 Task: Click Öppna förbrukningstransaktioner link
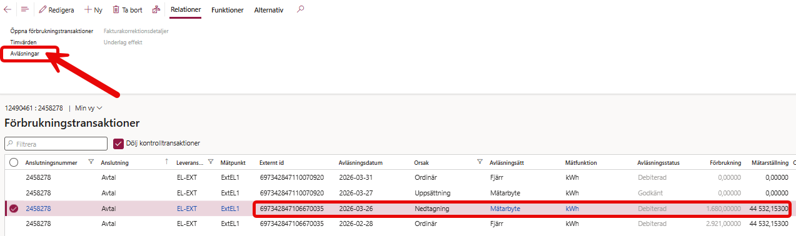pos(52,31)
